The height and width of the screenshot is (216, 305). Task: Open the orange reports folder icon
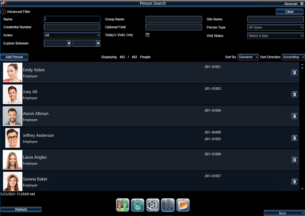(x=183, y=205)
